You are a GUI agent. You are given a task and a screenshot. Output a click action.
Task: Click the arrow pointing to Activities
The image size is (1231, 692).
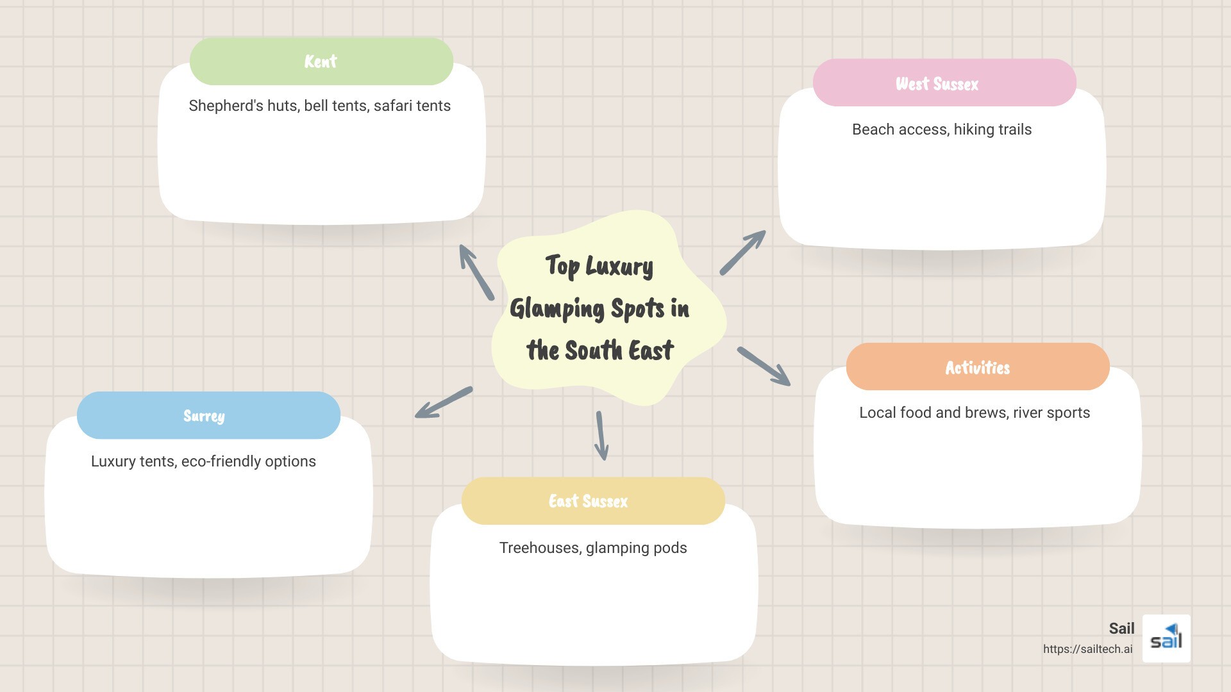[763, 368]
